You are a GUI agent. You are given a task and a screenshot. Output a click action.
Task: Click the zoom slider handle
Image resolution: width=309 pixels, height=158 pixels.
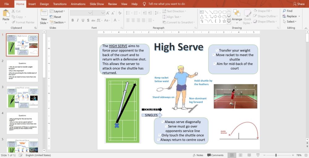click(276, 155)
